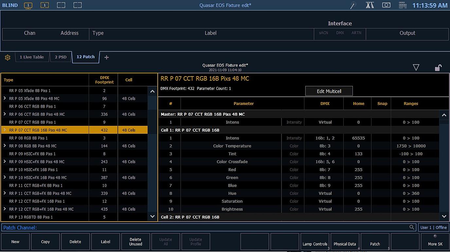Click the camera snapshot icon in the top bar

[x=386, y=5]
